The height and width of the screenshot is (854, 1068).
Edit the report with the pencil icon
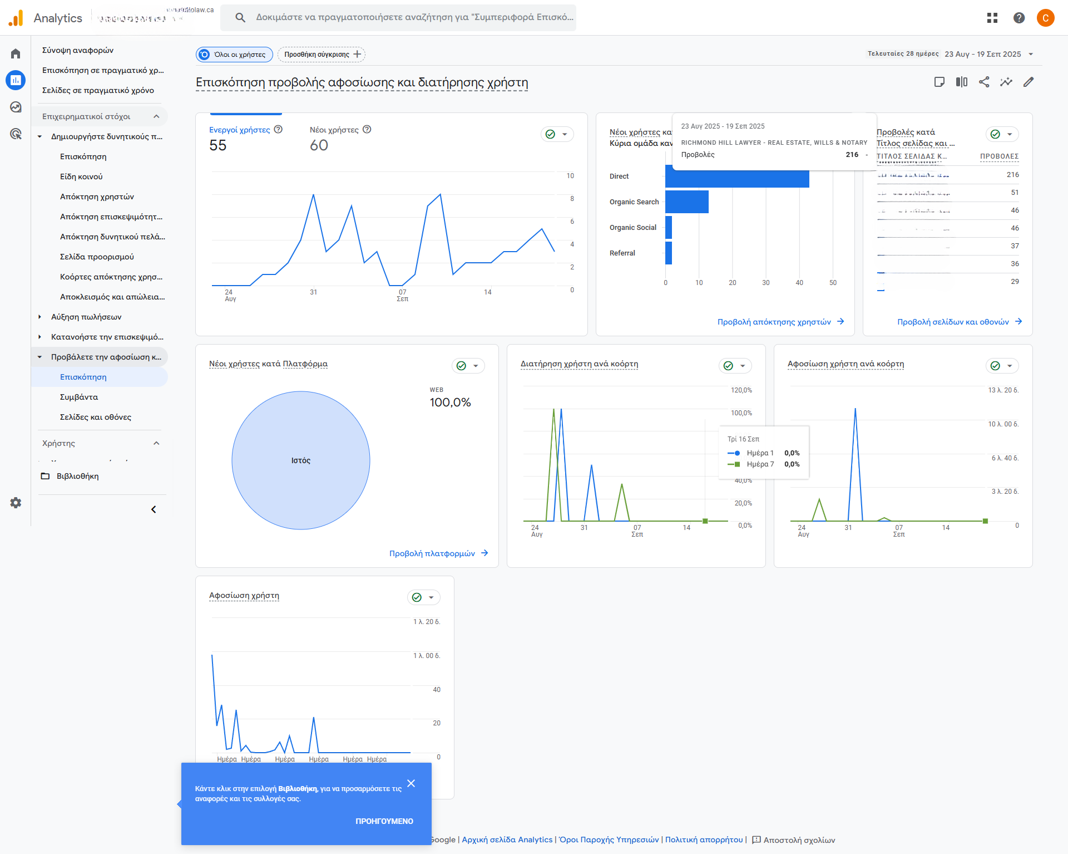pos(1029,82)
